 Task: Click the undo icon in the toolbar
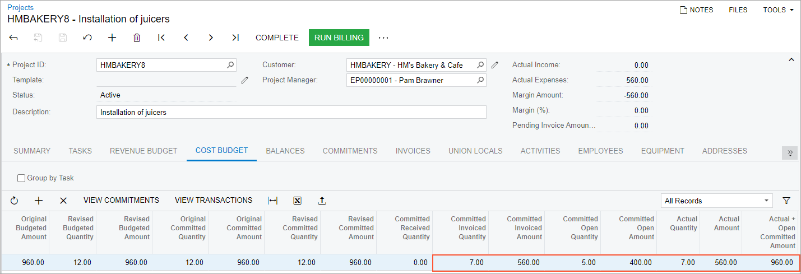coord(87,38)
